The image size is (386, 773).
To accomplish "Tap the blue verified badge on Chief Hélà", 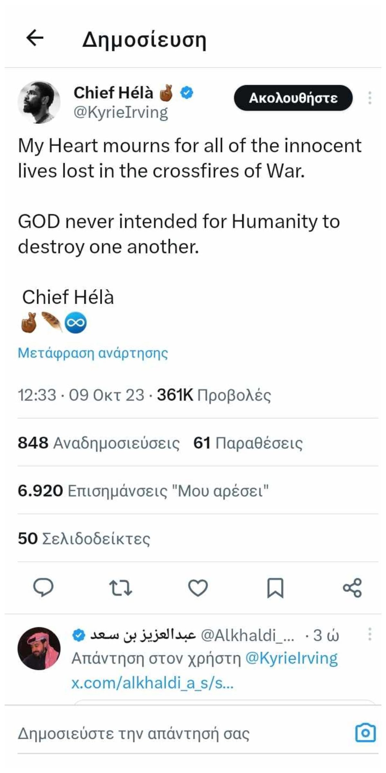I will point(187,93).
